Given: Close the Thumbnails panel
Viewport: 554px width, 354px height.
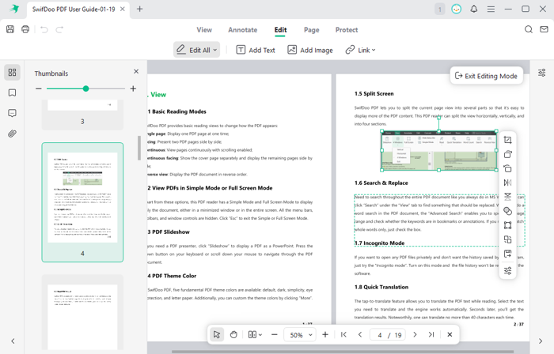Looking at the screenshot, I should [136, 72].
